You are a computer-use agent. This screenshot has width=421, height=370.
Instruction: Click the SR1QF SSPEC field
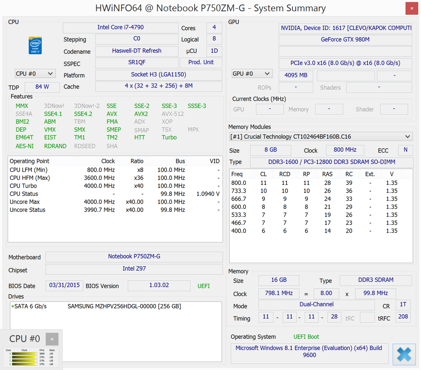coord(137,63)
